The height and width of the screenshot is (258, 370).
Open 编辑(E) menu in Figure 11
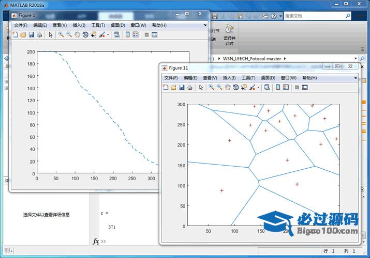tap(190, 78)
